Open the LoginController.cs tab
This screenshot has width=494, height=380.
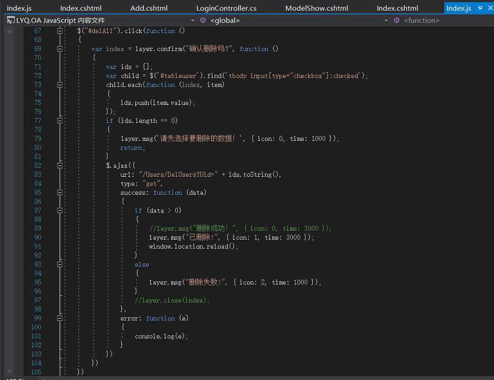tap(226, 8)
